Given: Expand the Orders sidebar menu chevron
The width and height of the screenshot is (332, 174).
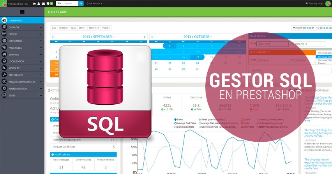Looking at the screenshot, I should 41,34.
